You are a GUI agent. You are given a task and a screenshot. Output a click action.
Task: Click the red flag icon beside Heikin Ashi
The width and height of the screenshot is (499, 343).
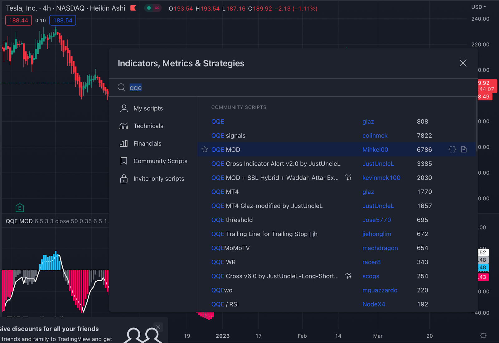133,8
